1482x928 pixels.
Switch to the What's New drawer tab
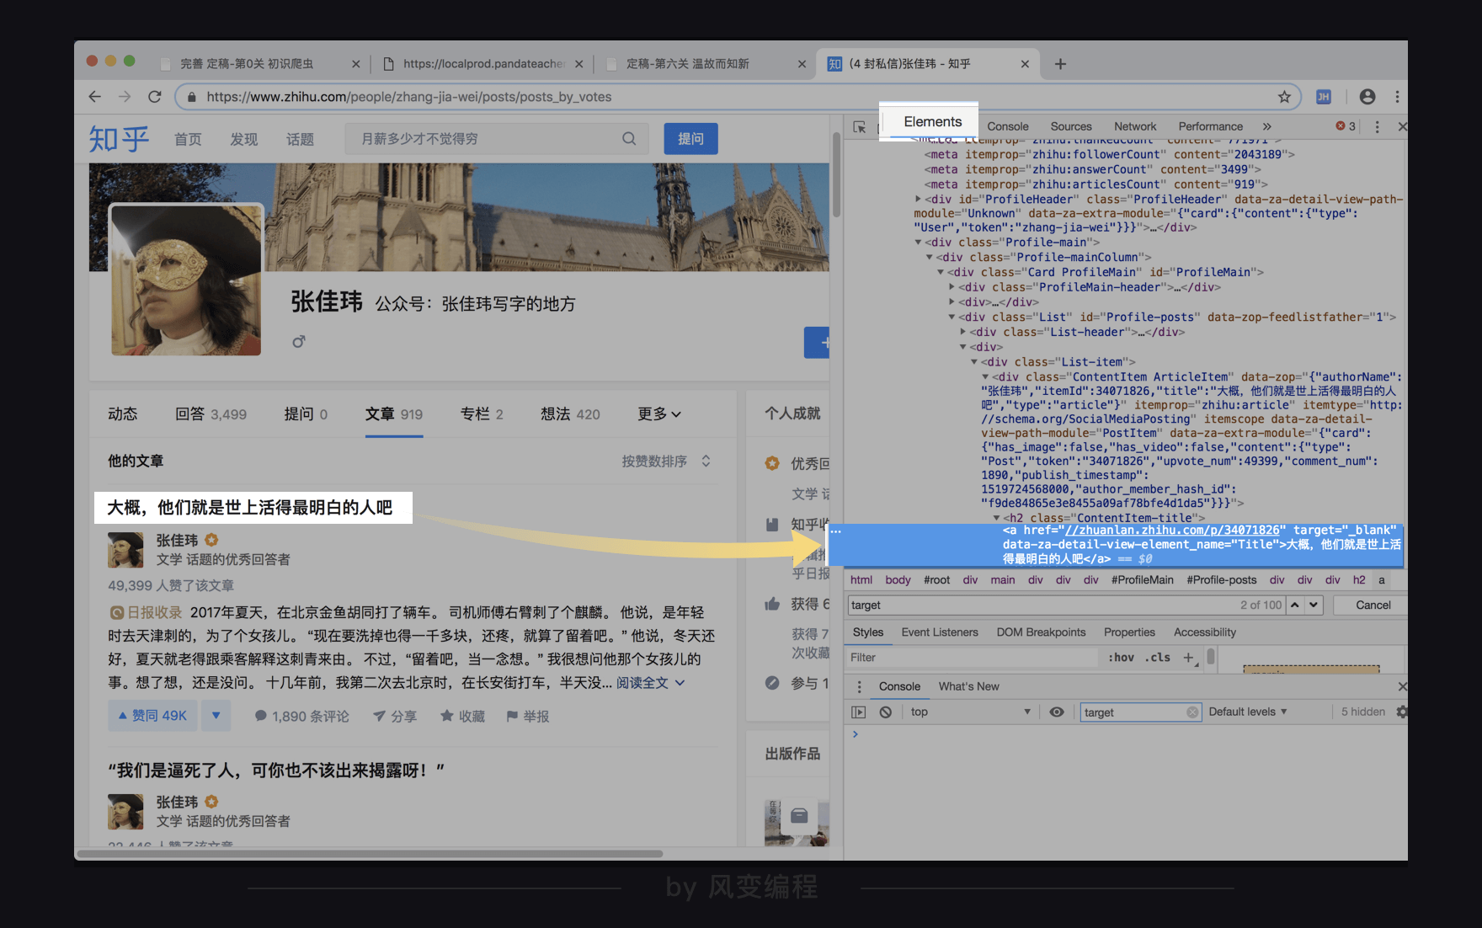click(968, 686)
